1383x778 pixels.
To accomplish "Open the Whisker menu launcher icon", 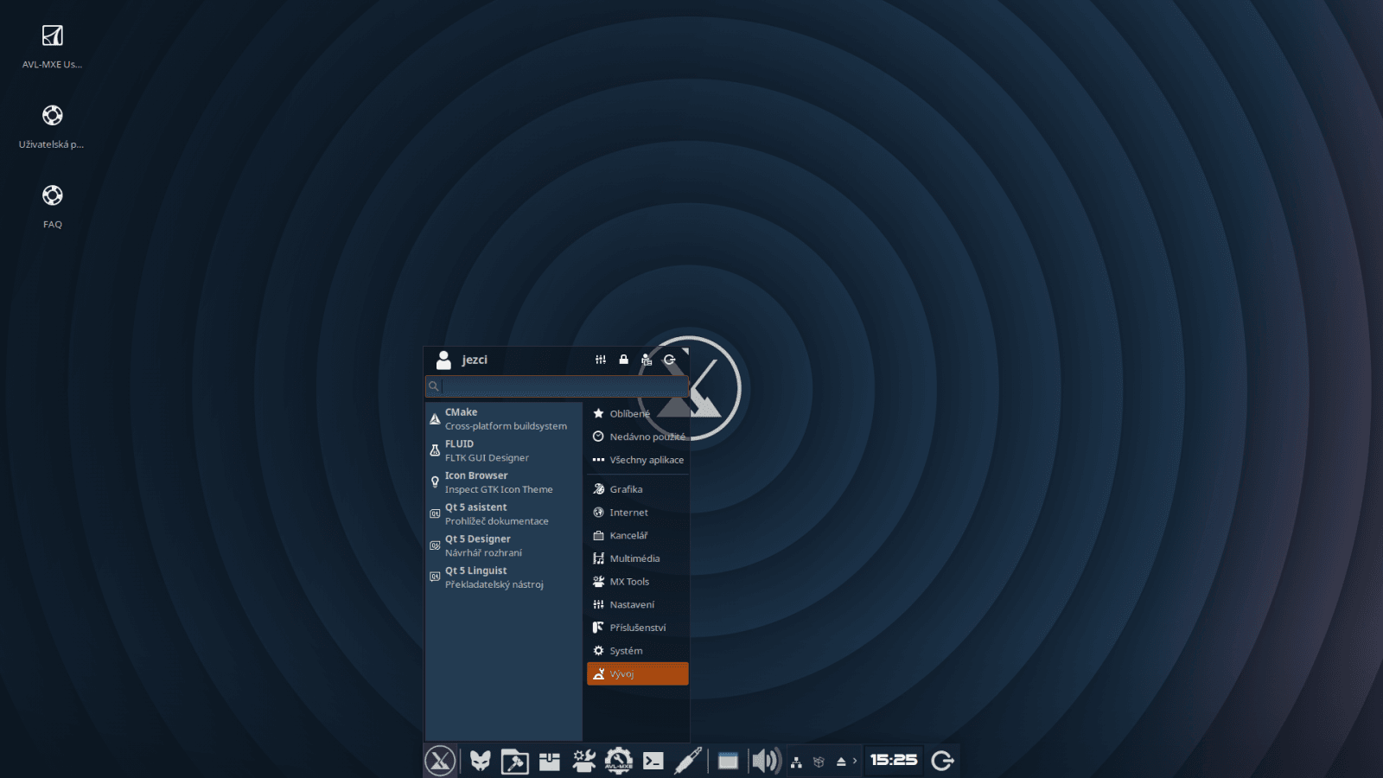I will [439, 761].
